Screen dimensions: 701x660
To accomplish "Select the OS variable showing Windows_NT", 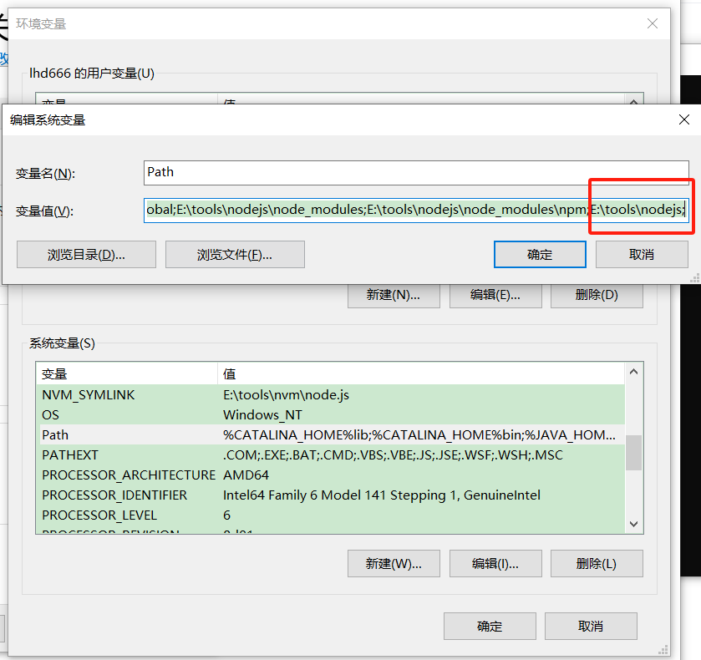I will pyautogui.click(x=167, y=414).
